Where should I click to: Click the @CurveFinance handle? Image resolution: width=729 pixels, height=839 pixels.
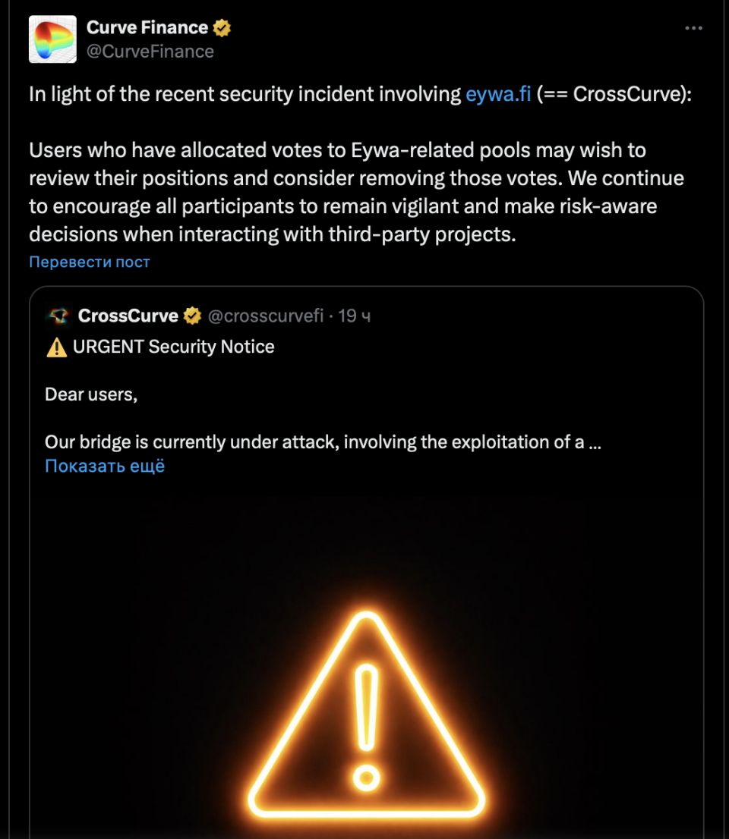[150, 52]
